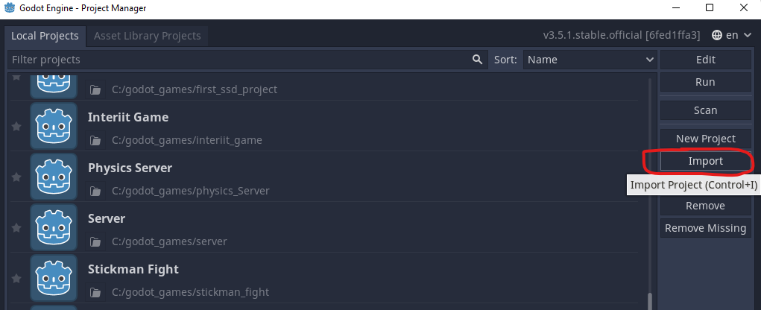Open folder icon for interiit_game path
761x310 pixels.
tap(95, 141)
